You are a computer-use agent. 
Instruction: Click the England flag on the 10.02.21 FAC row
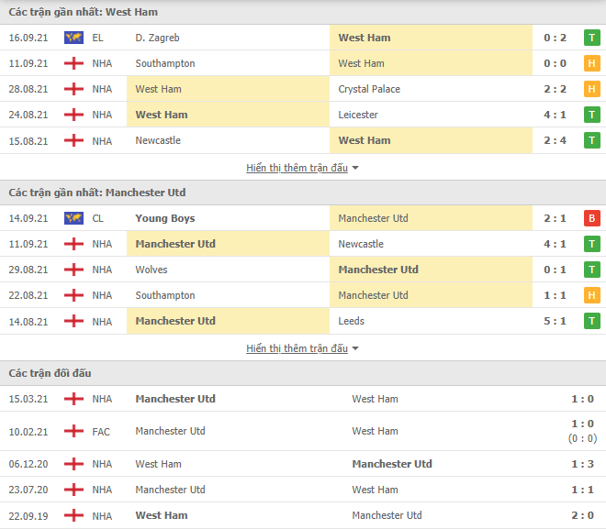73,431
